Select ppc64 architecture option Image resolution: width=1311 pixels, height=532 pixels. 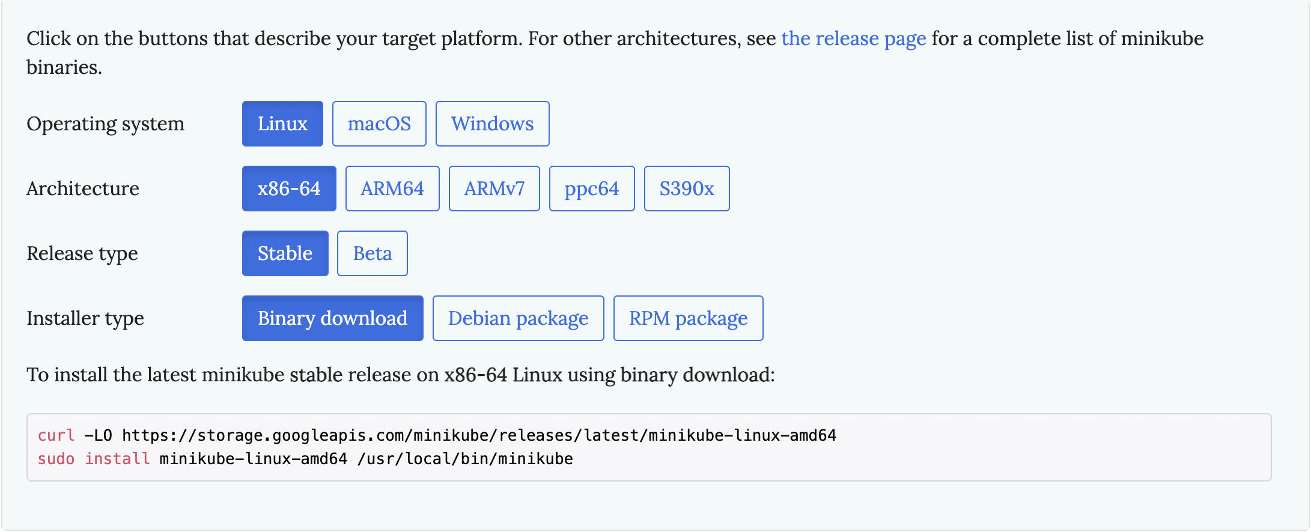click(x=592, y=189)
